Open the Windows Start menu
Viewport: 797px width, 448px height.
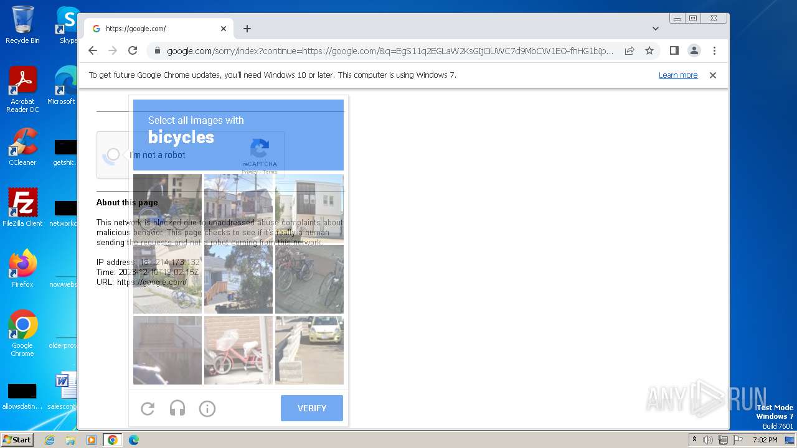(x=17, y=440)
